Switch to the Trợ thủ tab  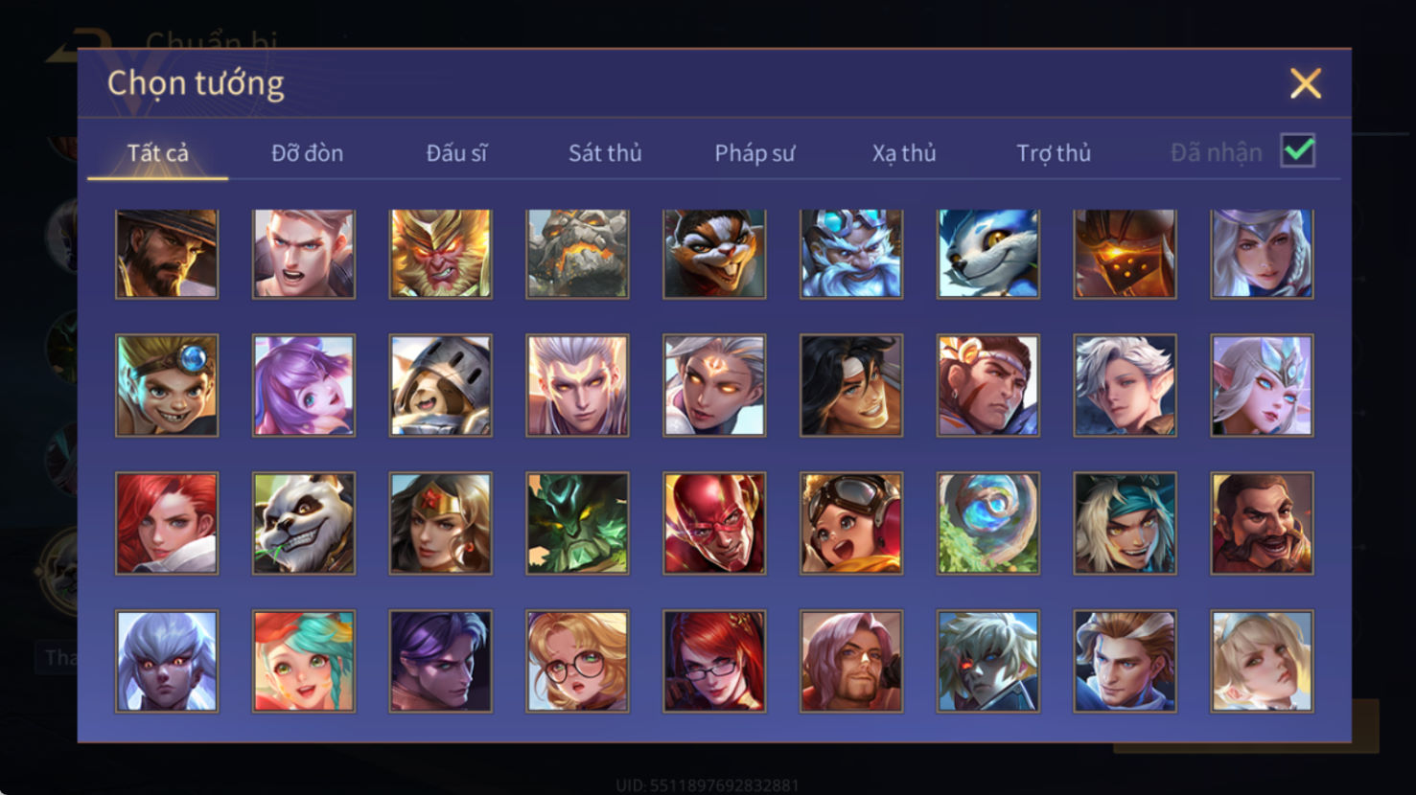point(1054,153)
